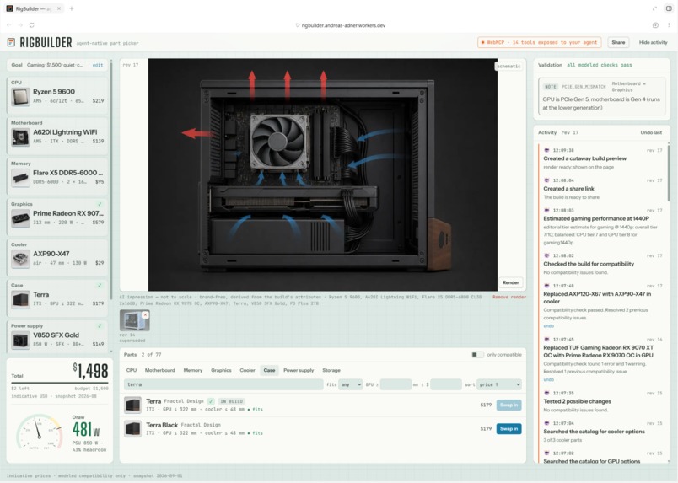The width and height of the screenshot is (678, 483).
Task: Click the AXP90-X47 cooler icon
Action: click(20, 259)
